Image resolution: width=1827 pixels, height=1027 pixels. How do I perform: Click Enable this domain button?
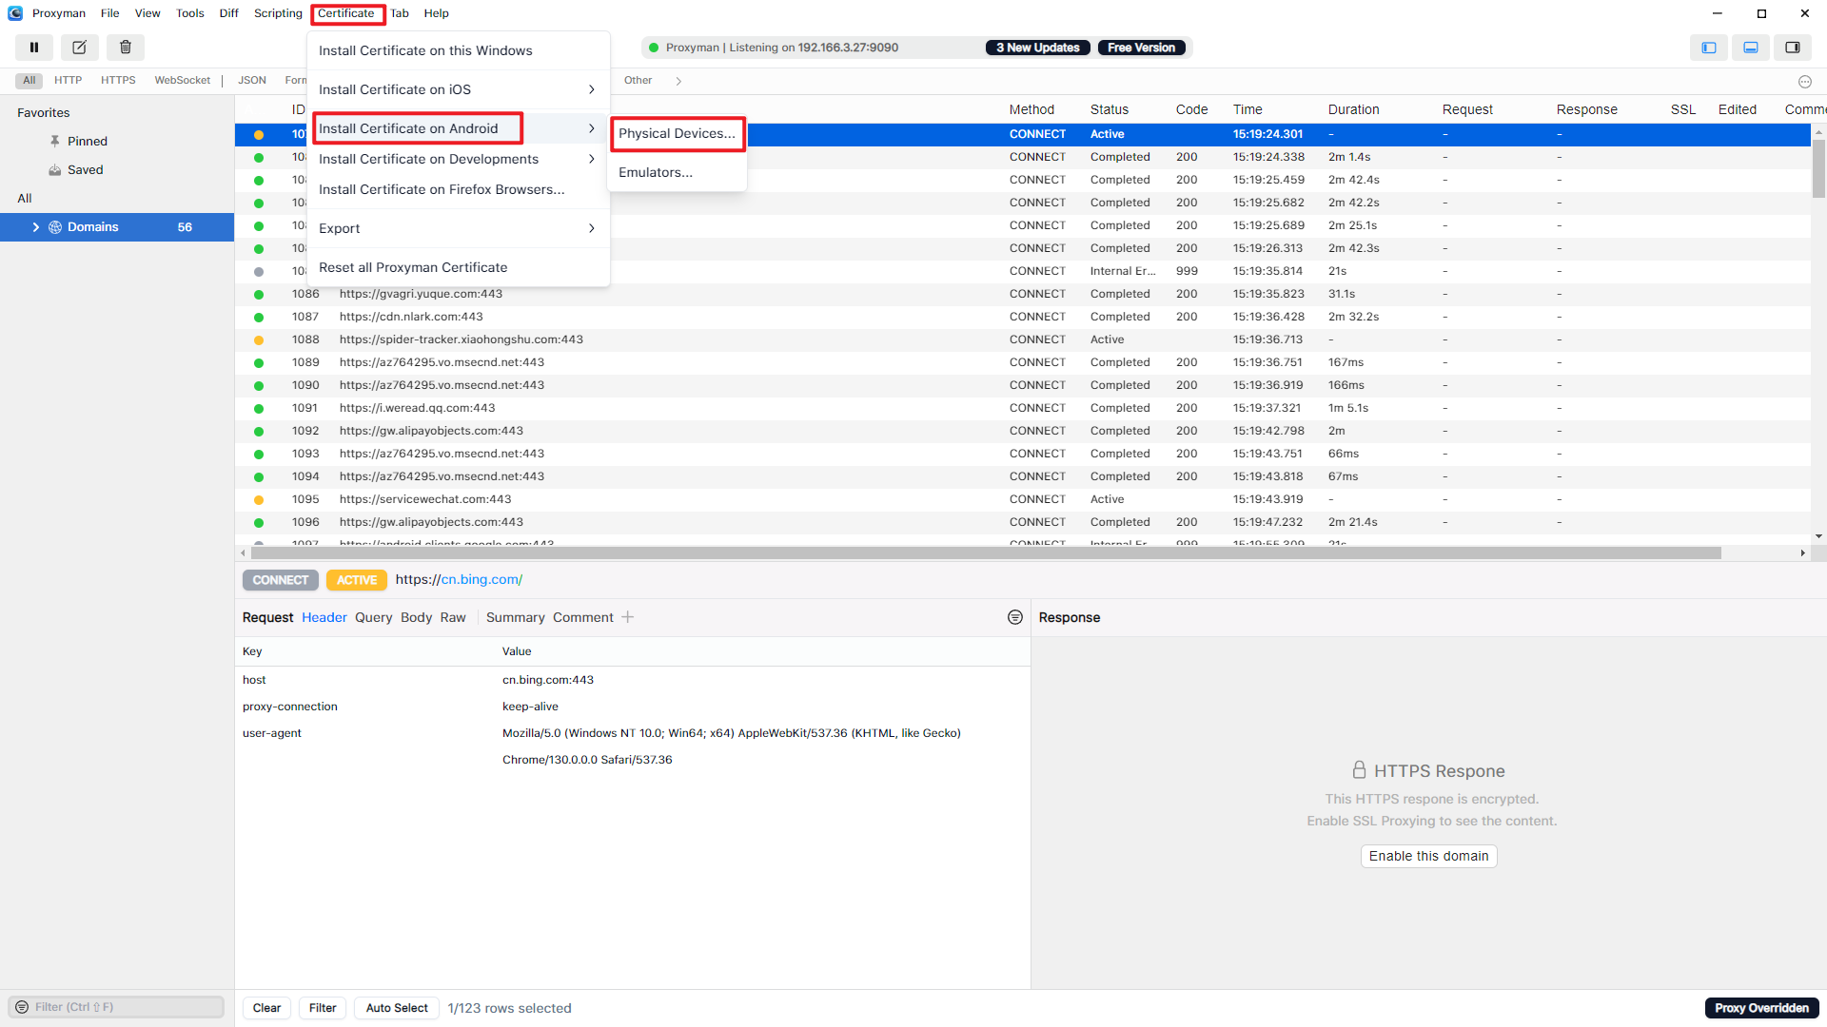1428,856
